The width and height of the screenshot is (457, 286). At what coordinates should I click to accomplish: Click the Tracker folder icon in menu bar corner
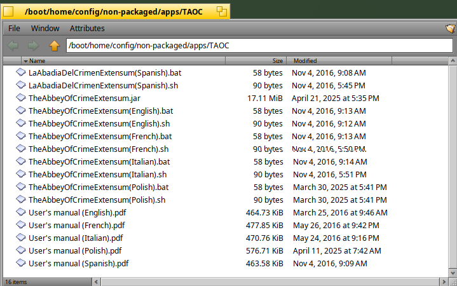(451, 28)
